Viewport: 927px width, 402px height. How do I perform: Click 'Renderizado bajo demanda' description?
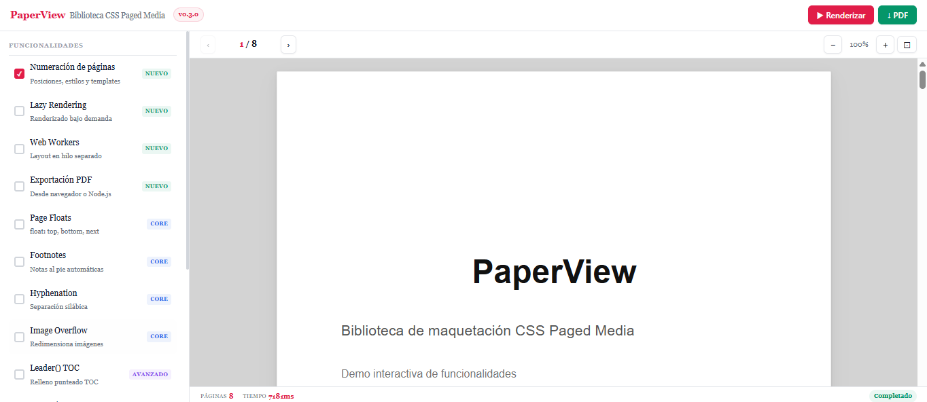(71, 119)
